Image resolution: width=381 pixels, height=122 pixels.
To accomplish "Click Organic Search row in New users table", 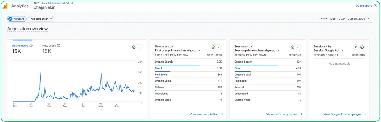I will pyautogui.click(x=188, y=62).
